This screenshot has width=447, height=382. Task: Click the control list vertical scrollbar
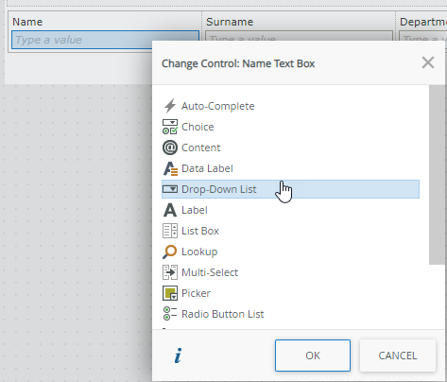tap(437, 175)
